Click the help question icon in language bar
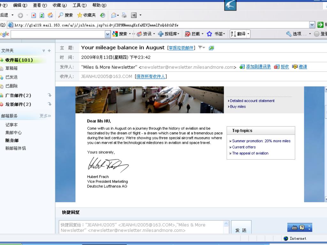The width and height of the screenshot is (327, 245). pyautogui.click(x=302, y=227)
